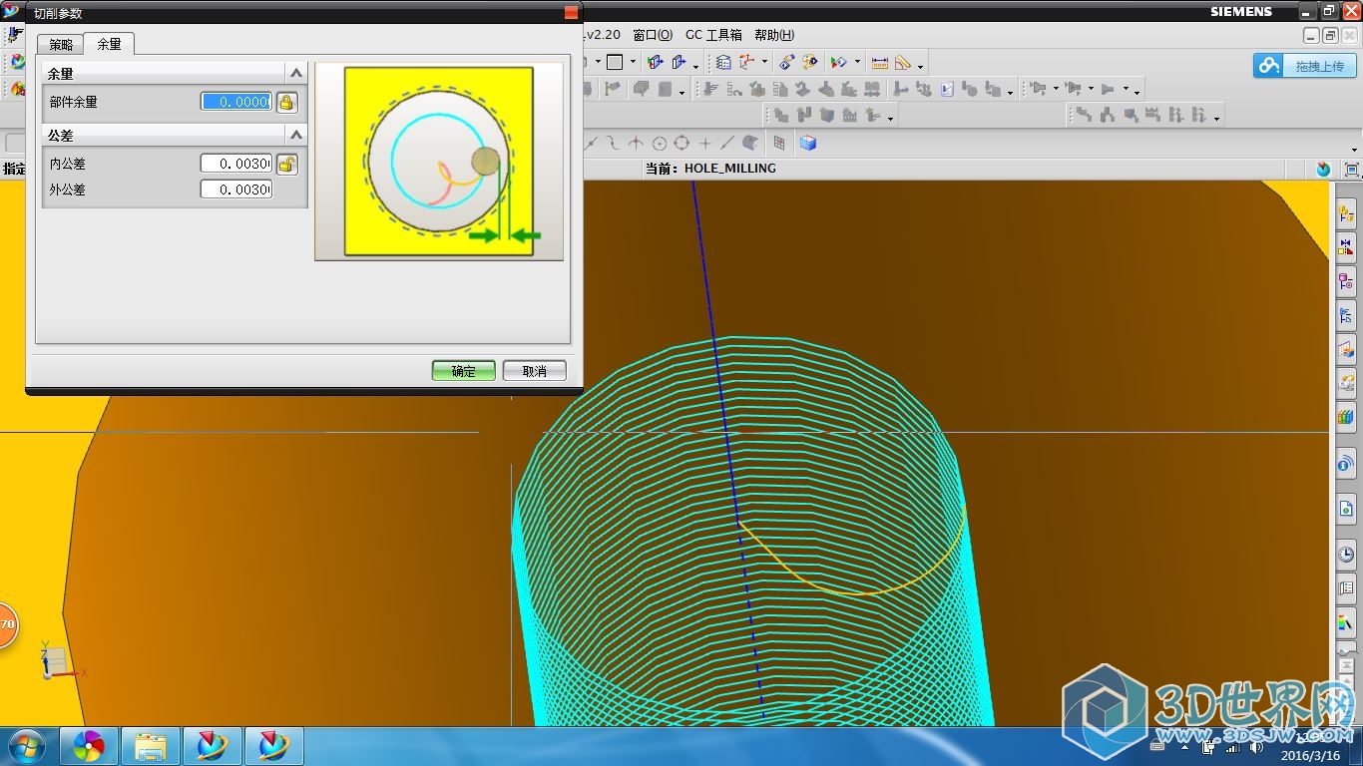Open the GC 工具箱 menu
The image size is (1363, 766).
coord(713,35)
